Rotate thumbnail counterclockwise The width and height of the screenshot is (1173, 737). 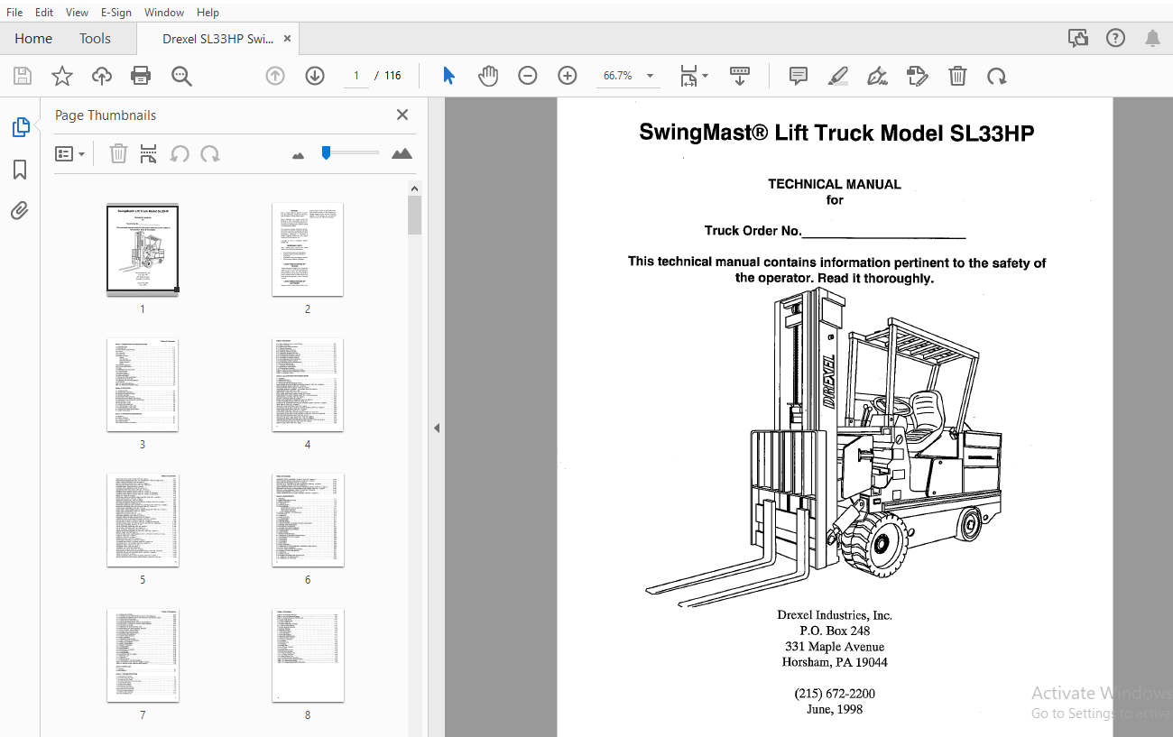(x=180, y=153)
